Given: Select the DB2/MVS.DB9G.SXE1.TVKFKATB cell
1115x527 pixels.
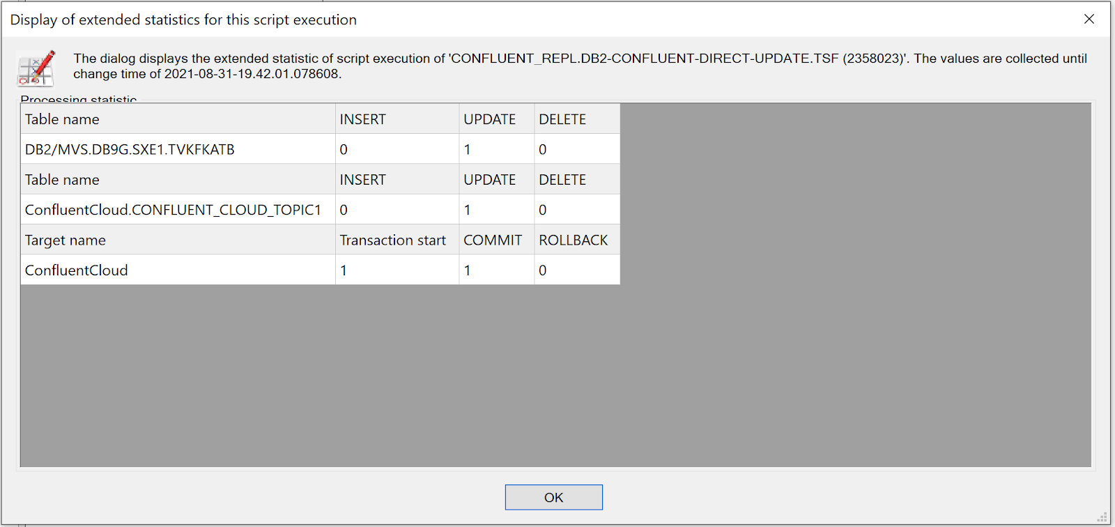Looking at the screenshot, I should click(178, 149).
